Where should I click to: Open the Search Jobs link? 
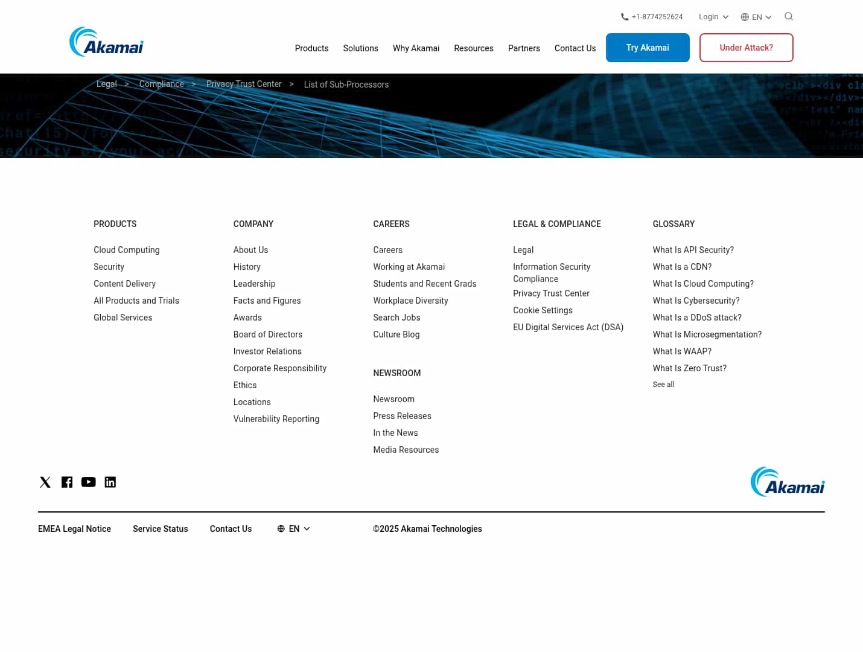point(397,318)
